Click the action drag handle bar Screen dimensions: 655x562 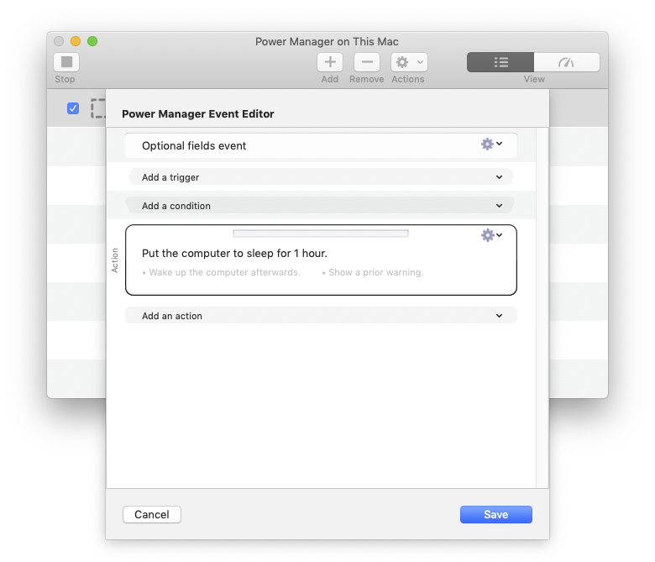coord(321,234)
